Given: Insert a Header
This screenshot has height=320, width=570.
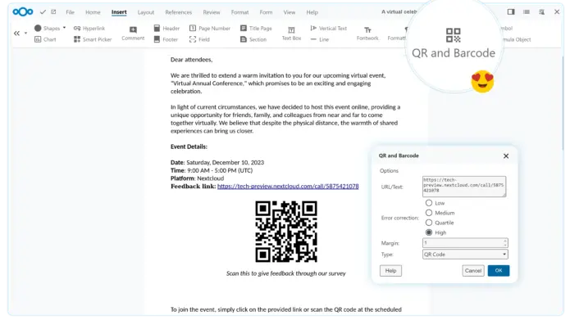Looking at the screenshot, I should [166, 29].
